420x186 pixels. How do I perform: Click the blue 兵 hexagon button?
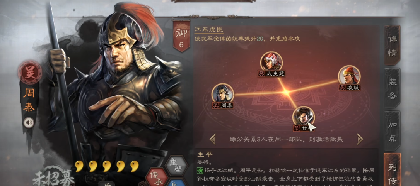[176, 183]
